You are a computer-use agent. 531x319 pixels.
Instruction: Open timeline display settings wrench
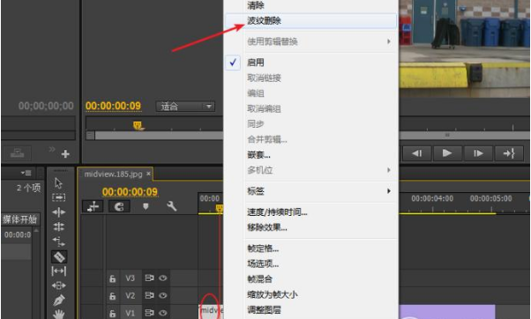click(x=172, y=206)
